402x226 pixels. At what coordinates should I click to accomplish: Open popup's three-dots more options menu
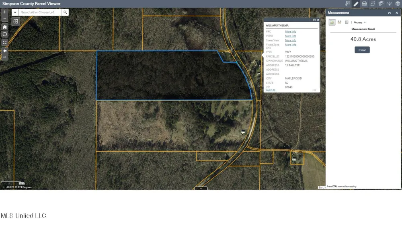coord(314,90)
